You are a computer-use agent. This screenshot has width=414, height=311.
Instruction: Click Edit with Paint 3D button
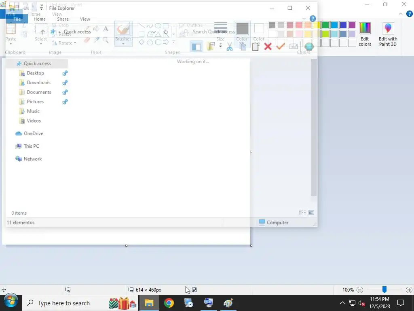click(x=388, y=34)
